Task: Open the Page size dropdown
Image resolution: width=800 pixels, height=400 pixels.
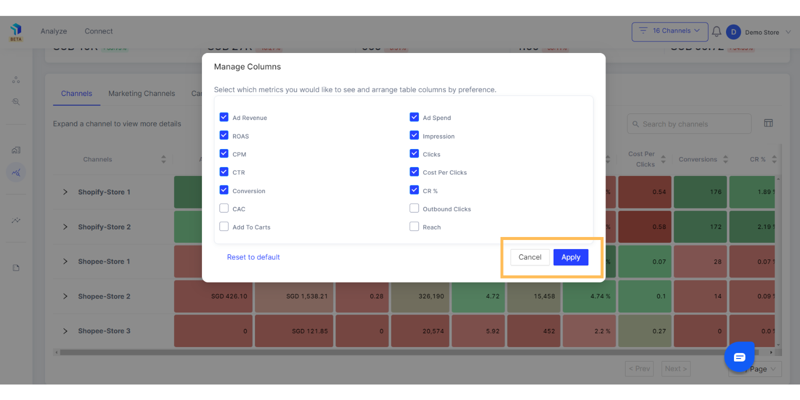Action: tap(755, 369)
